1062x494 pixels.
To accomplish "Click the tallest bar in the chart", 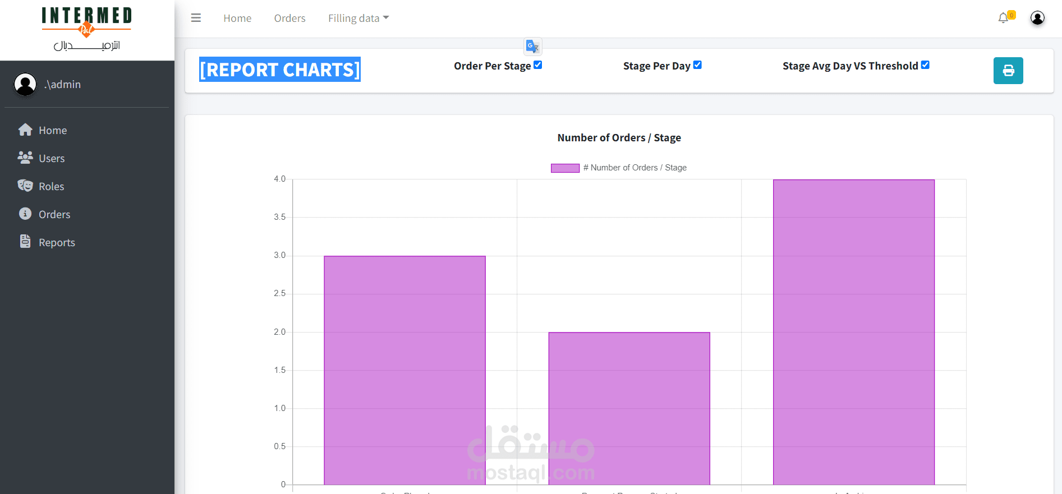I will click(x=853, y=332).
